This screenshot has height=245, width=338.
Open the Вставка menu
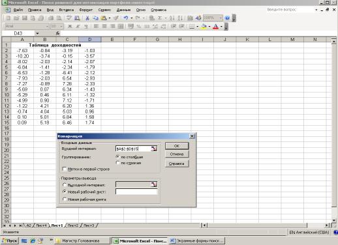pos(67,10)
